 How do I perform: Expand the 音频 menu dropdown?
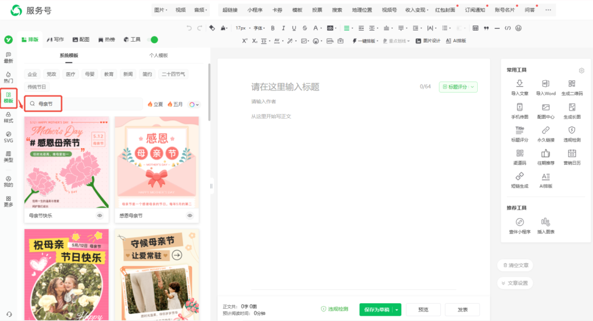coord(200,10)
